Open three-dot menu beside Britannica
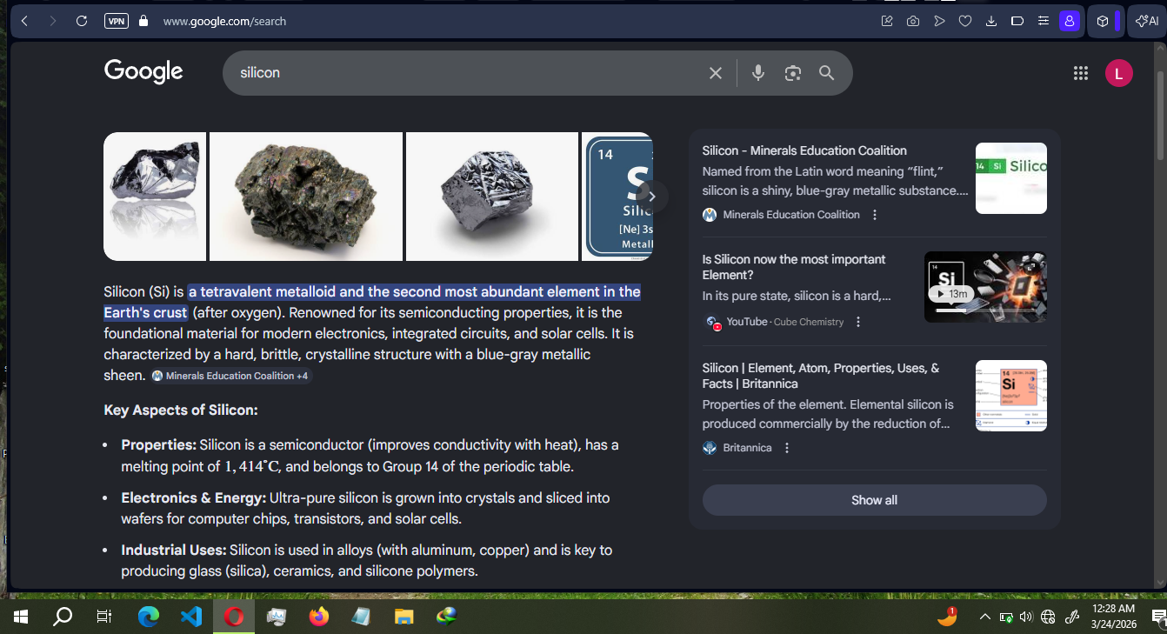This screenshot has width=1167, height=634. [x=787, y=447]
